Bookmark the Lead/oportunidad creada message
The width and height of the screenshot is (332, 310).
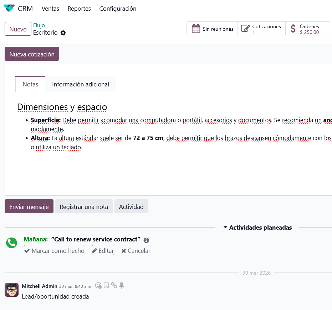click(x=106, y=285)
